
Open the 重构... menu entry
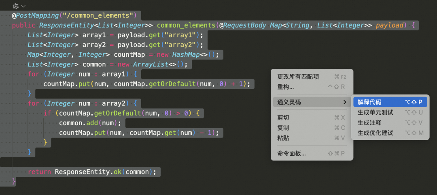[286, 87]
